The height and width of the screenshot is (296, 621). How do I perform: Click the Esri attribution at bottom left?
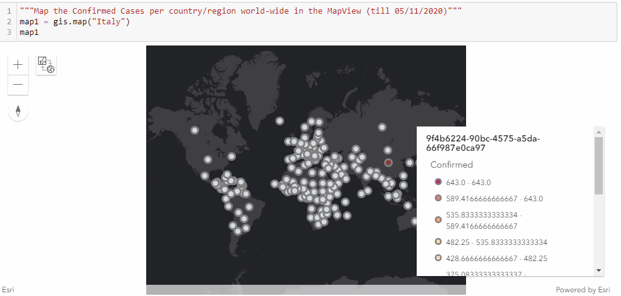(9, 290)
